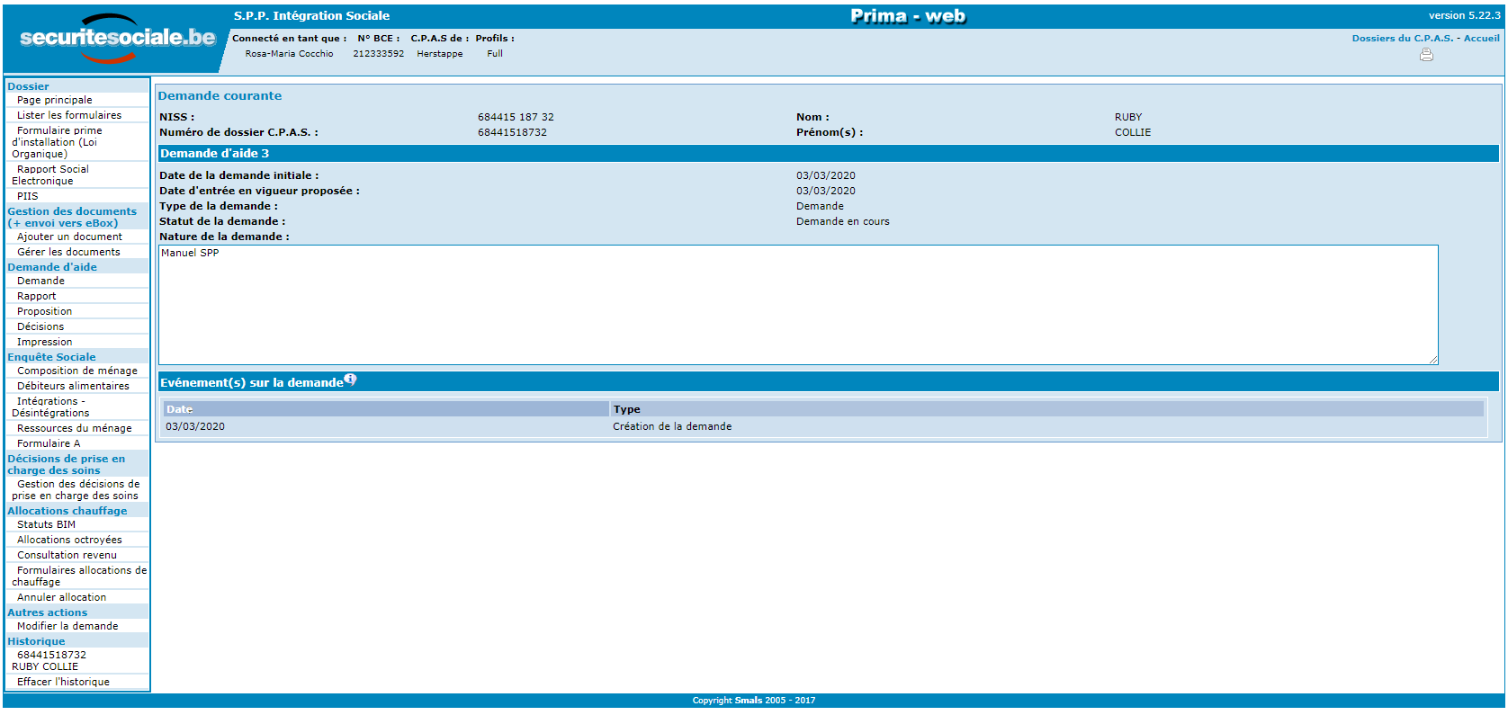Select Lister les formulaires
The height and width of the screenshot is (715, 1508).
(x=69, y=115)
